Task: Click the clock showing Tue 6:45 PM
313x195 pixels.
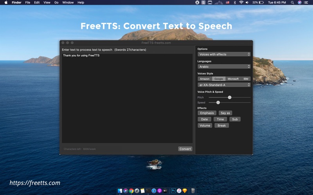Action: pos(277,2)
